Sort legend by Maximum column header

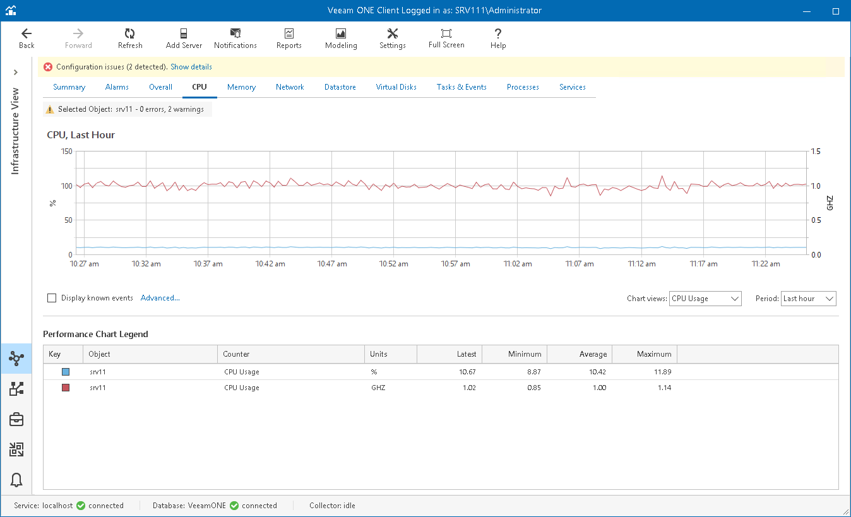pos(645,354)
